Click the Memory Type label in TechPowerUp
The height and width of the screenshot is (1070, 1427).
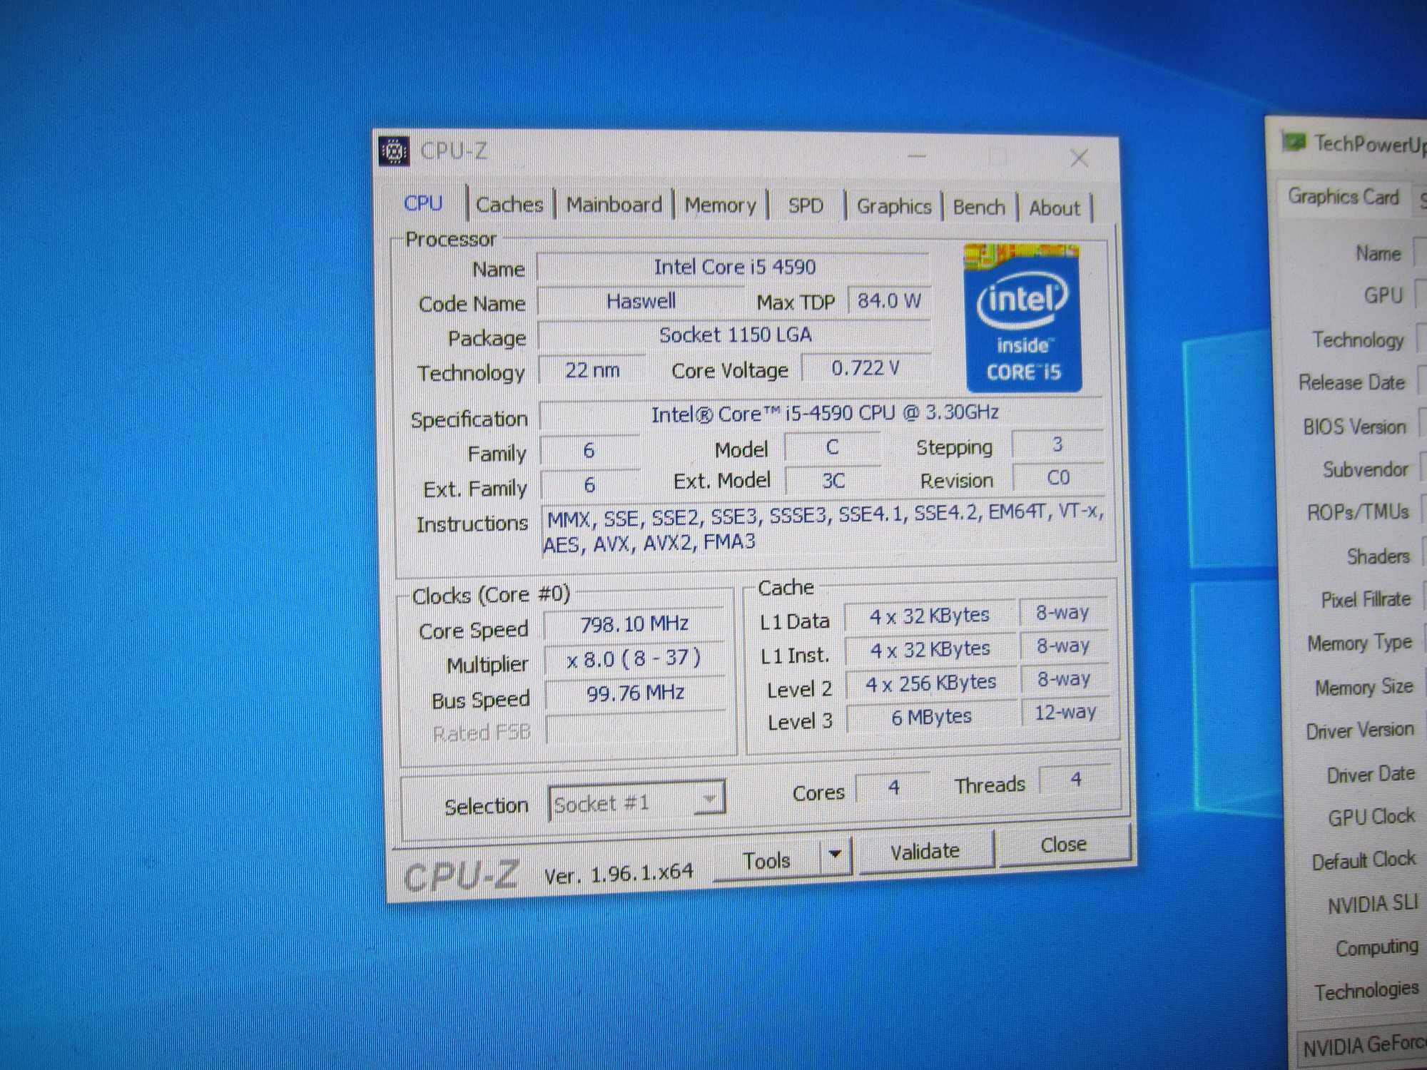point(1359,643)
